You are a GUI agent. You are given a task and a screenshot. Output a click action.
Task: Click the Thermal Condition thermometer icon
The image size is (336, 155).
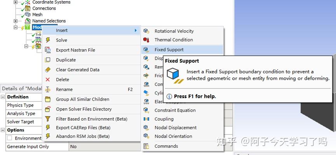coord(146,40)
